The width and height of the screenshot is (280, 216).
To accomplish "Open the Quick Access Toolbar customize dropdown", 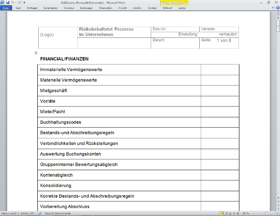I will (x=24, y=2).
